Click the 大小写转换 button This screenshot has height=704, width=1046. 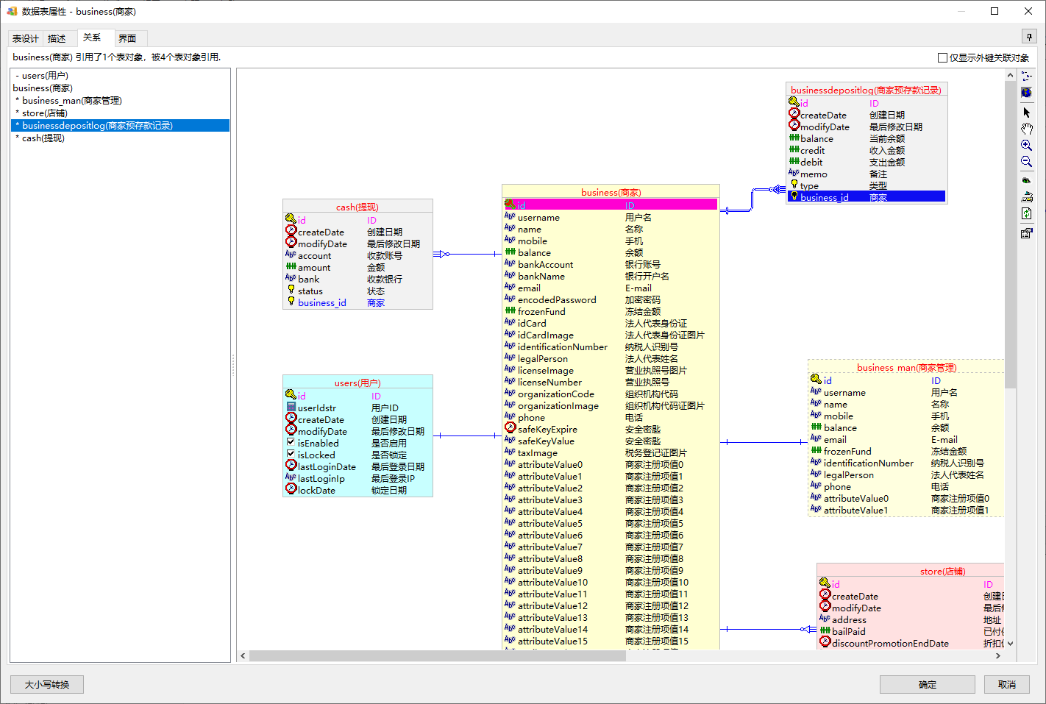tap(47, 684)
